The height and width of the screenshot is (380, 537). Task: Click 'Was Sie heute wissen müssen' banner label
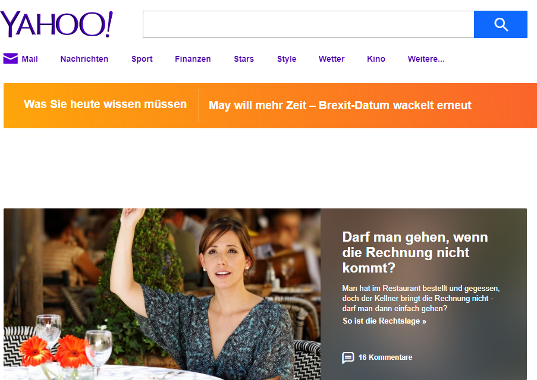pyautogui.click(x=105, y=104)
